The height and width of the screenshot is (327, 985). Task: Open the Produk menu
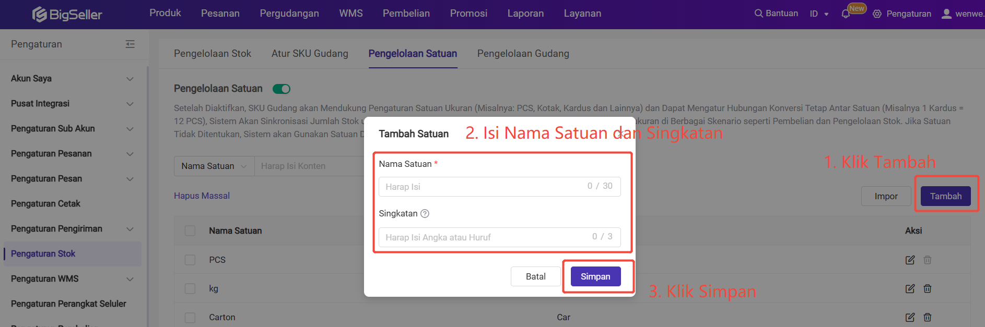[165, 13]
